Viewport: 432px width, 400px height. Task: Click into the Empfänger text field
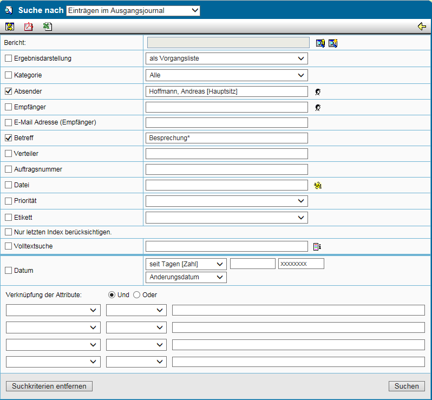click(227, 107)
